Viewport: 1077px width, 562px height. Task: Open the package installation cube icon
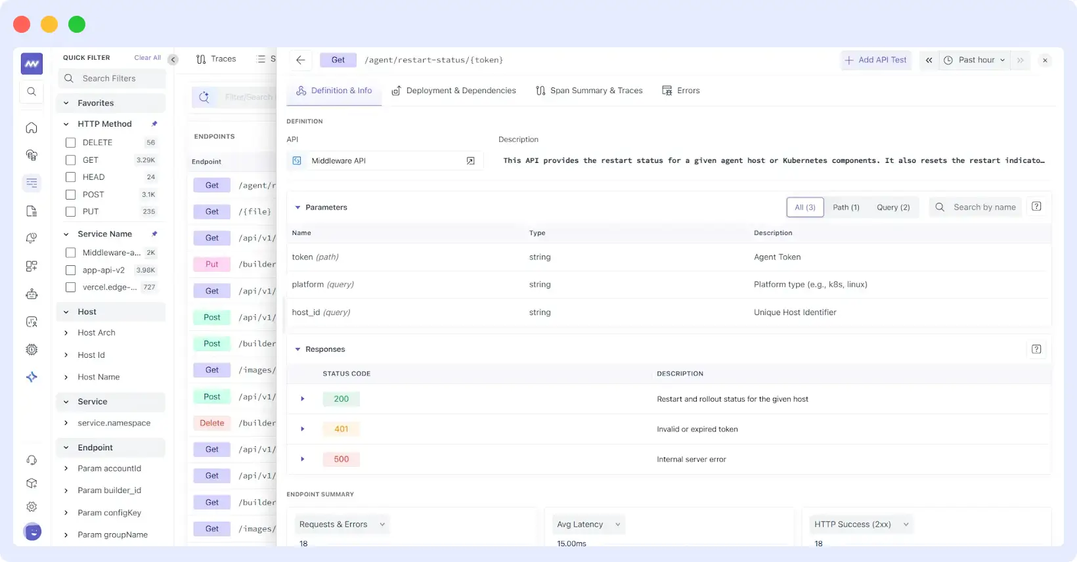(x=32, y=483)
